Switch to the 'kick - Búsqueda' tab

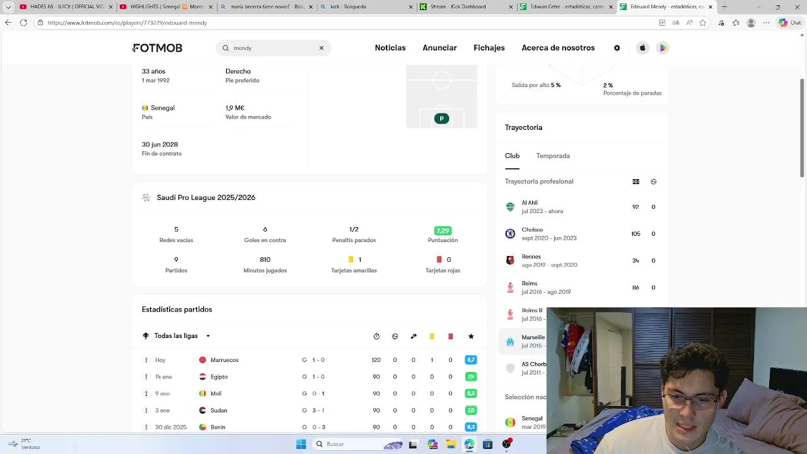point(366,6)
